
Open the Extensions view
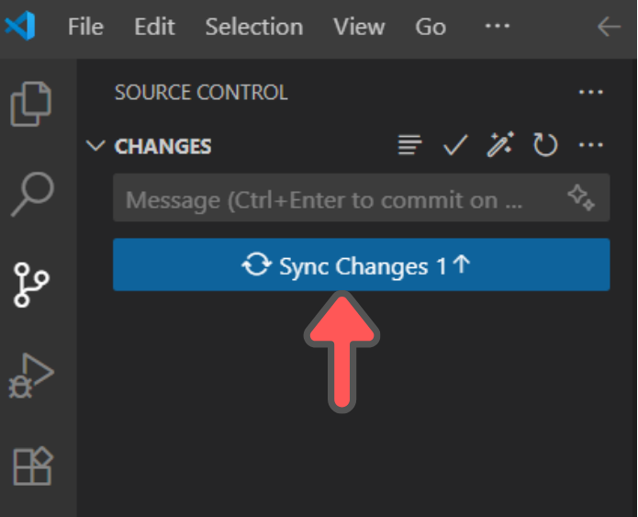[x=32, y=466]
